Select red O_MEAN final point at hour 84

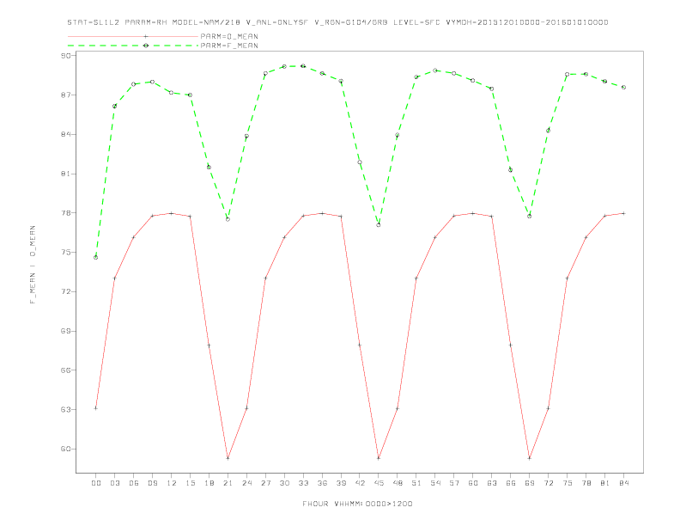tap(624, 213)
